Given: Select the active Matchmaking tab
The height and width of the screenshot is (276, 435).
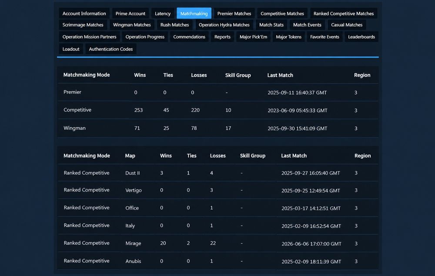Looking at the screenshot, I should pyautogui.click(x=194, y=13).
